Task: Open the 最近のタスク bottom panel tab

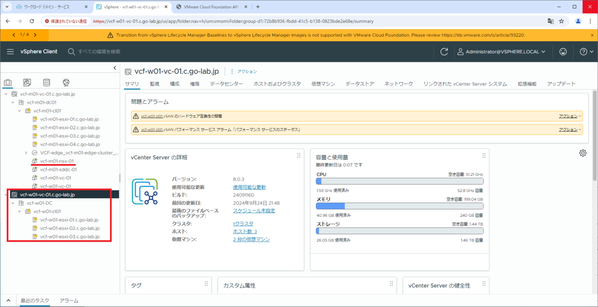Action: (x=35, y=301)
